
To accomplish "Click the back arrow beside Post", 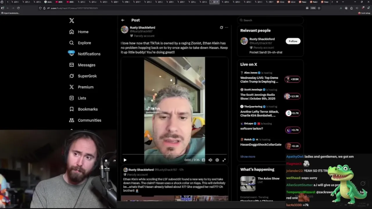I will [x=123, y=20].
